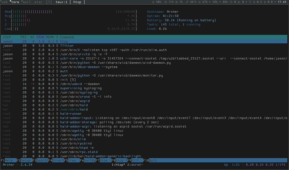Open F2 Setup in htop footer
Image resolution: width=289 pixels, height=170 pixels.
pyautogui.click(x=25, y=160)
